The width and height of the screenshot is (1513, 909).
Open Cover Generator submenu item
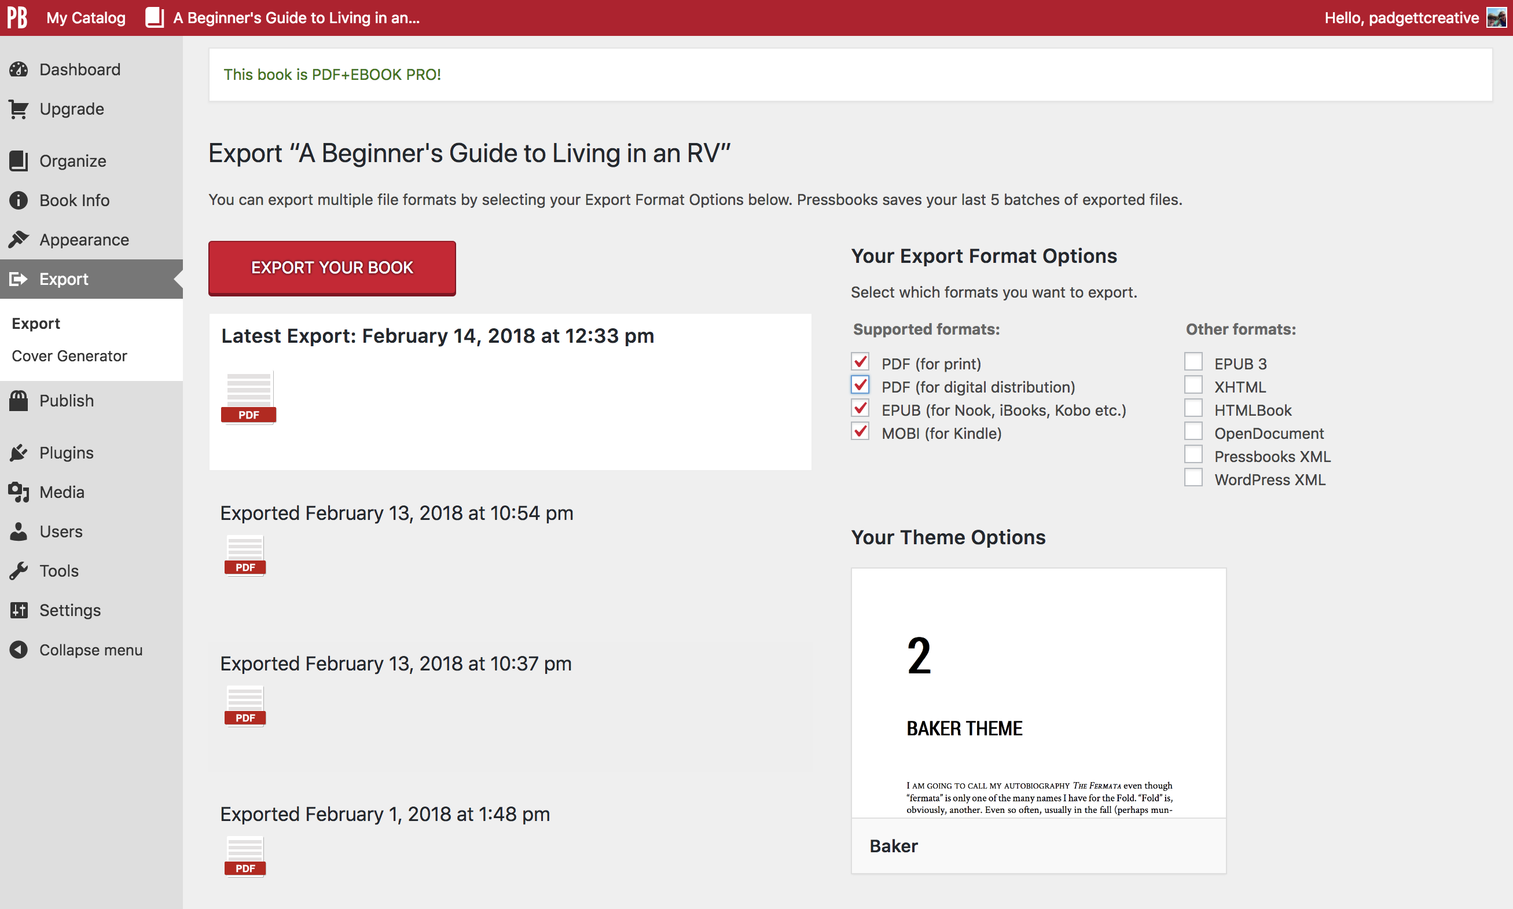click(69, 356)
